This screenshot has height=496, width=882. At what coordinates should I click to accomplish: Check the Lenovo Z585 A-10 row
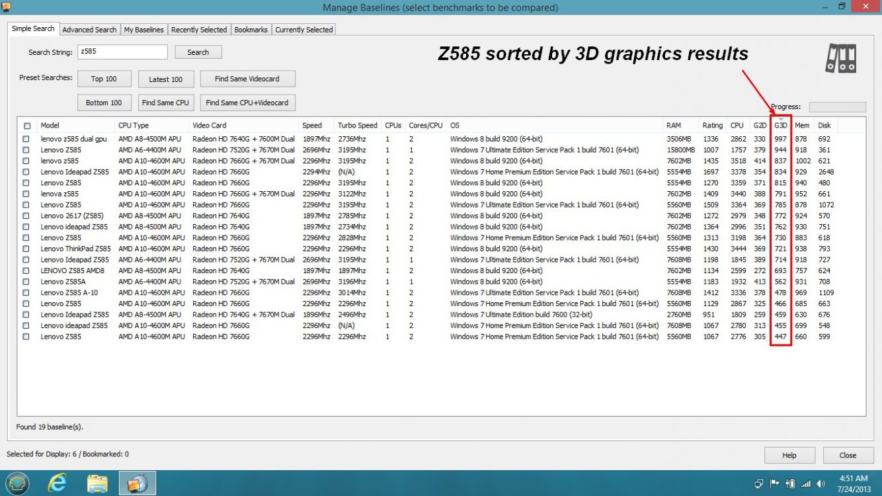point(26,292)
